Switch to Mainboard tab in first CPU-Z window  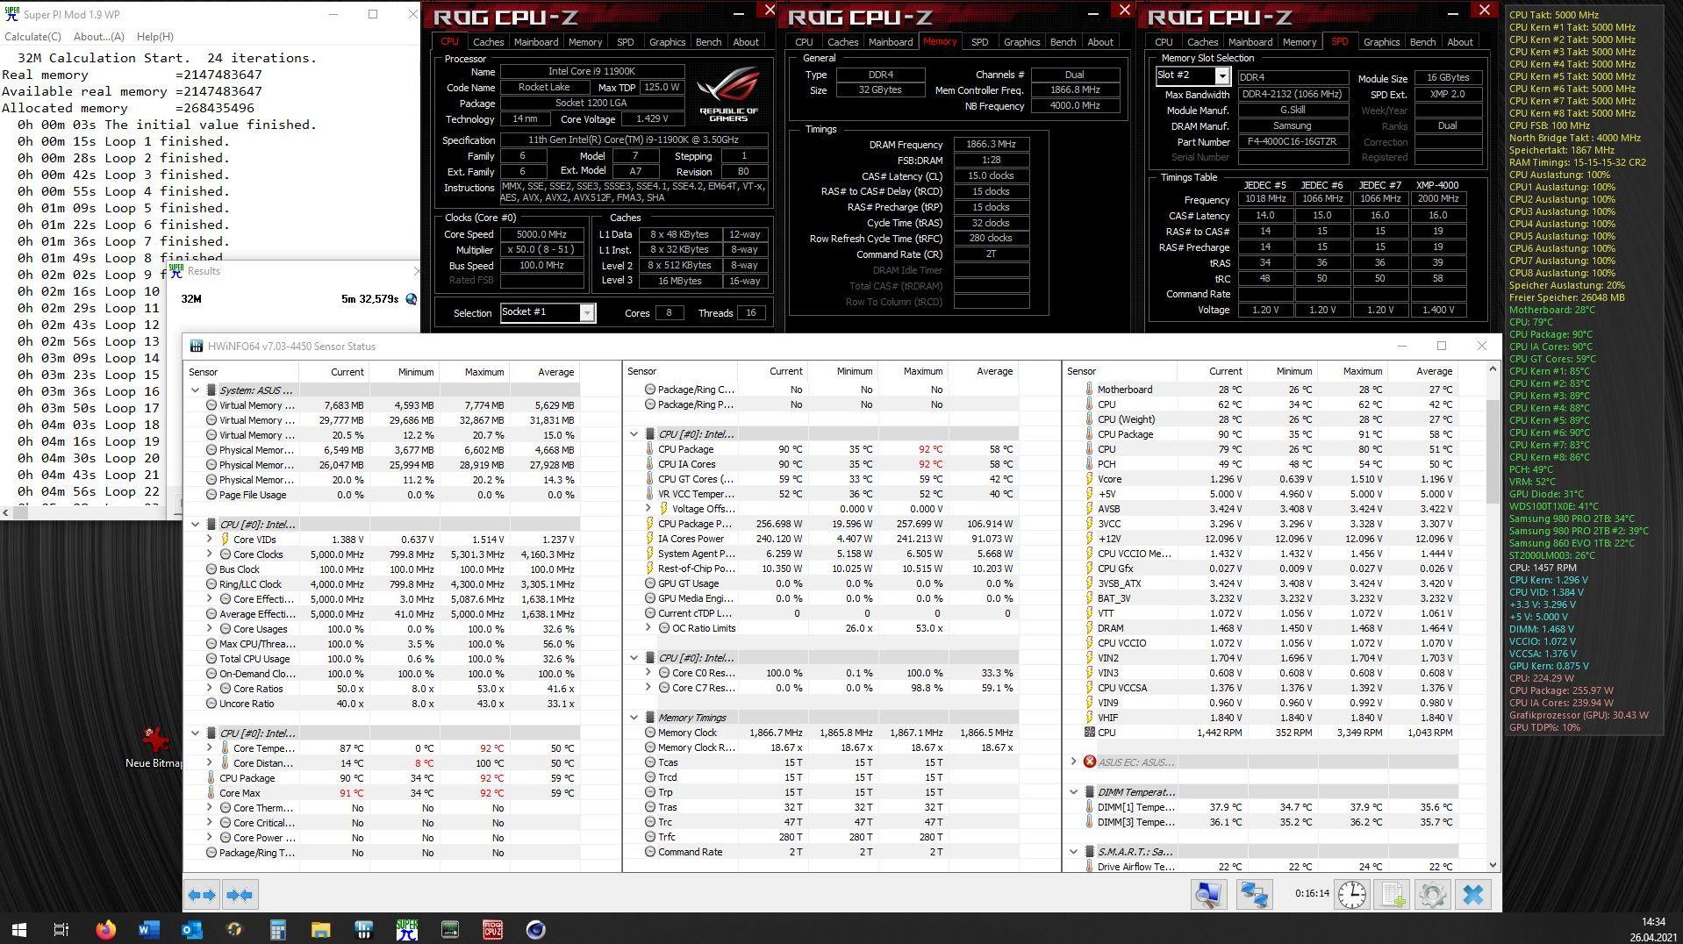coord(536,42)
